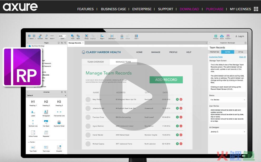Click the Clear All link

click(x=242, y=57)
